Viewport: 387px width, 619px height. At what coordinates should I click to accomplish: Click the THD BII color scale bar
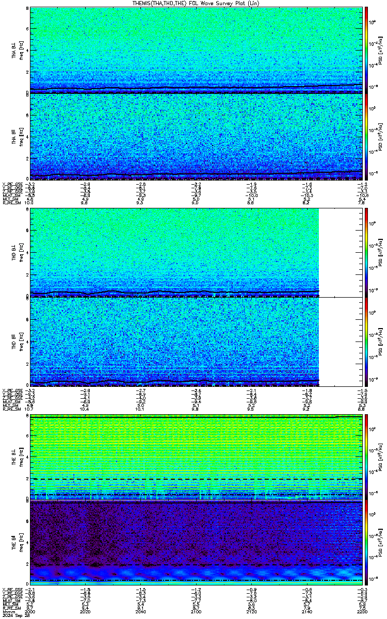[x=366, y=341]
